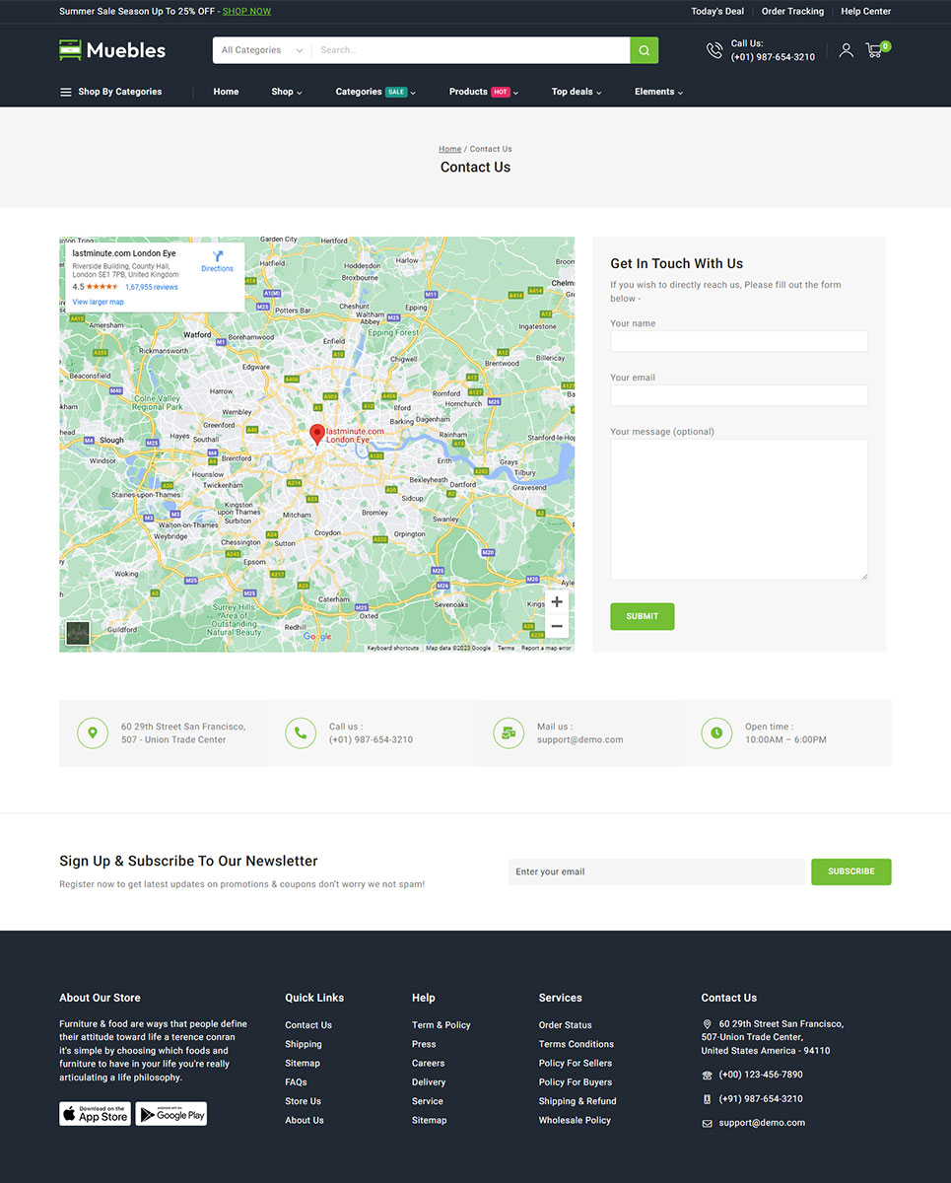Viewport: 951px width, 1183px height.
Task: Click the Subscribe newsletter button
Action: 850,871
